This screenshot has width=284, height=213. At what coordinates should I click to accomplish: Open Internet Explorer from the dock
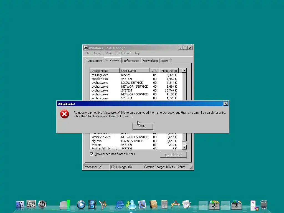pos(120,205)
